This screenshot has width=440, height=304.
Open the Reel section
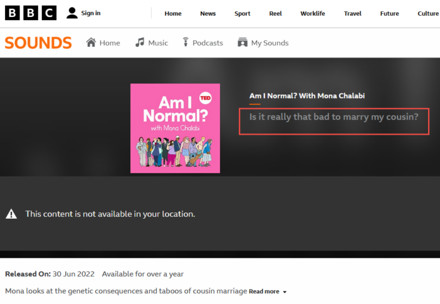tap(276, 13)
